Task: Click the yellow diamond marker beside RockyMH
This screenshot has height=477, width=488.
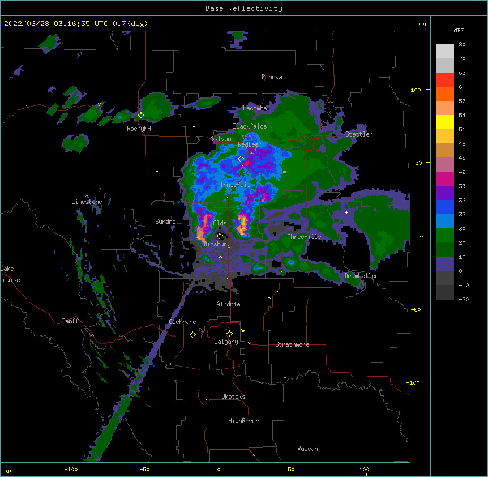Action: click(142, 116)
